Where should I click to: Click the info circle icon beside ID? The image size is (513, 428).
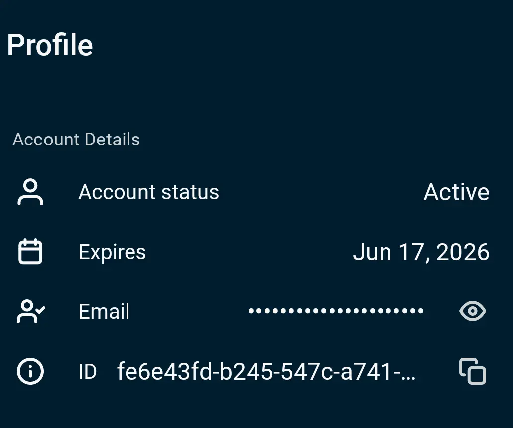point(30,371)
